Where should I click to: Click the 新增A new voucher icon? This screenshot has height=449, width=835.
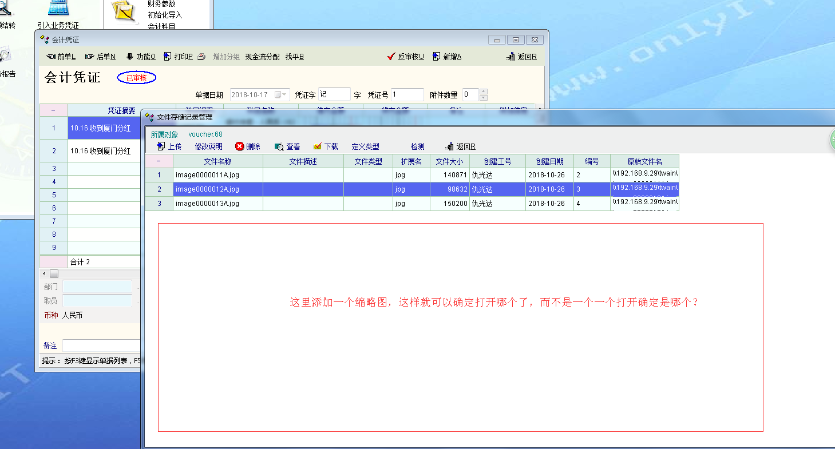coord(437,57)
